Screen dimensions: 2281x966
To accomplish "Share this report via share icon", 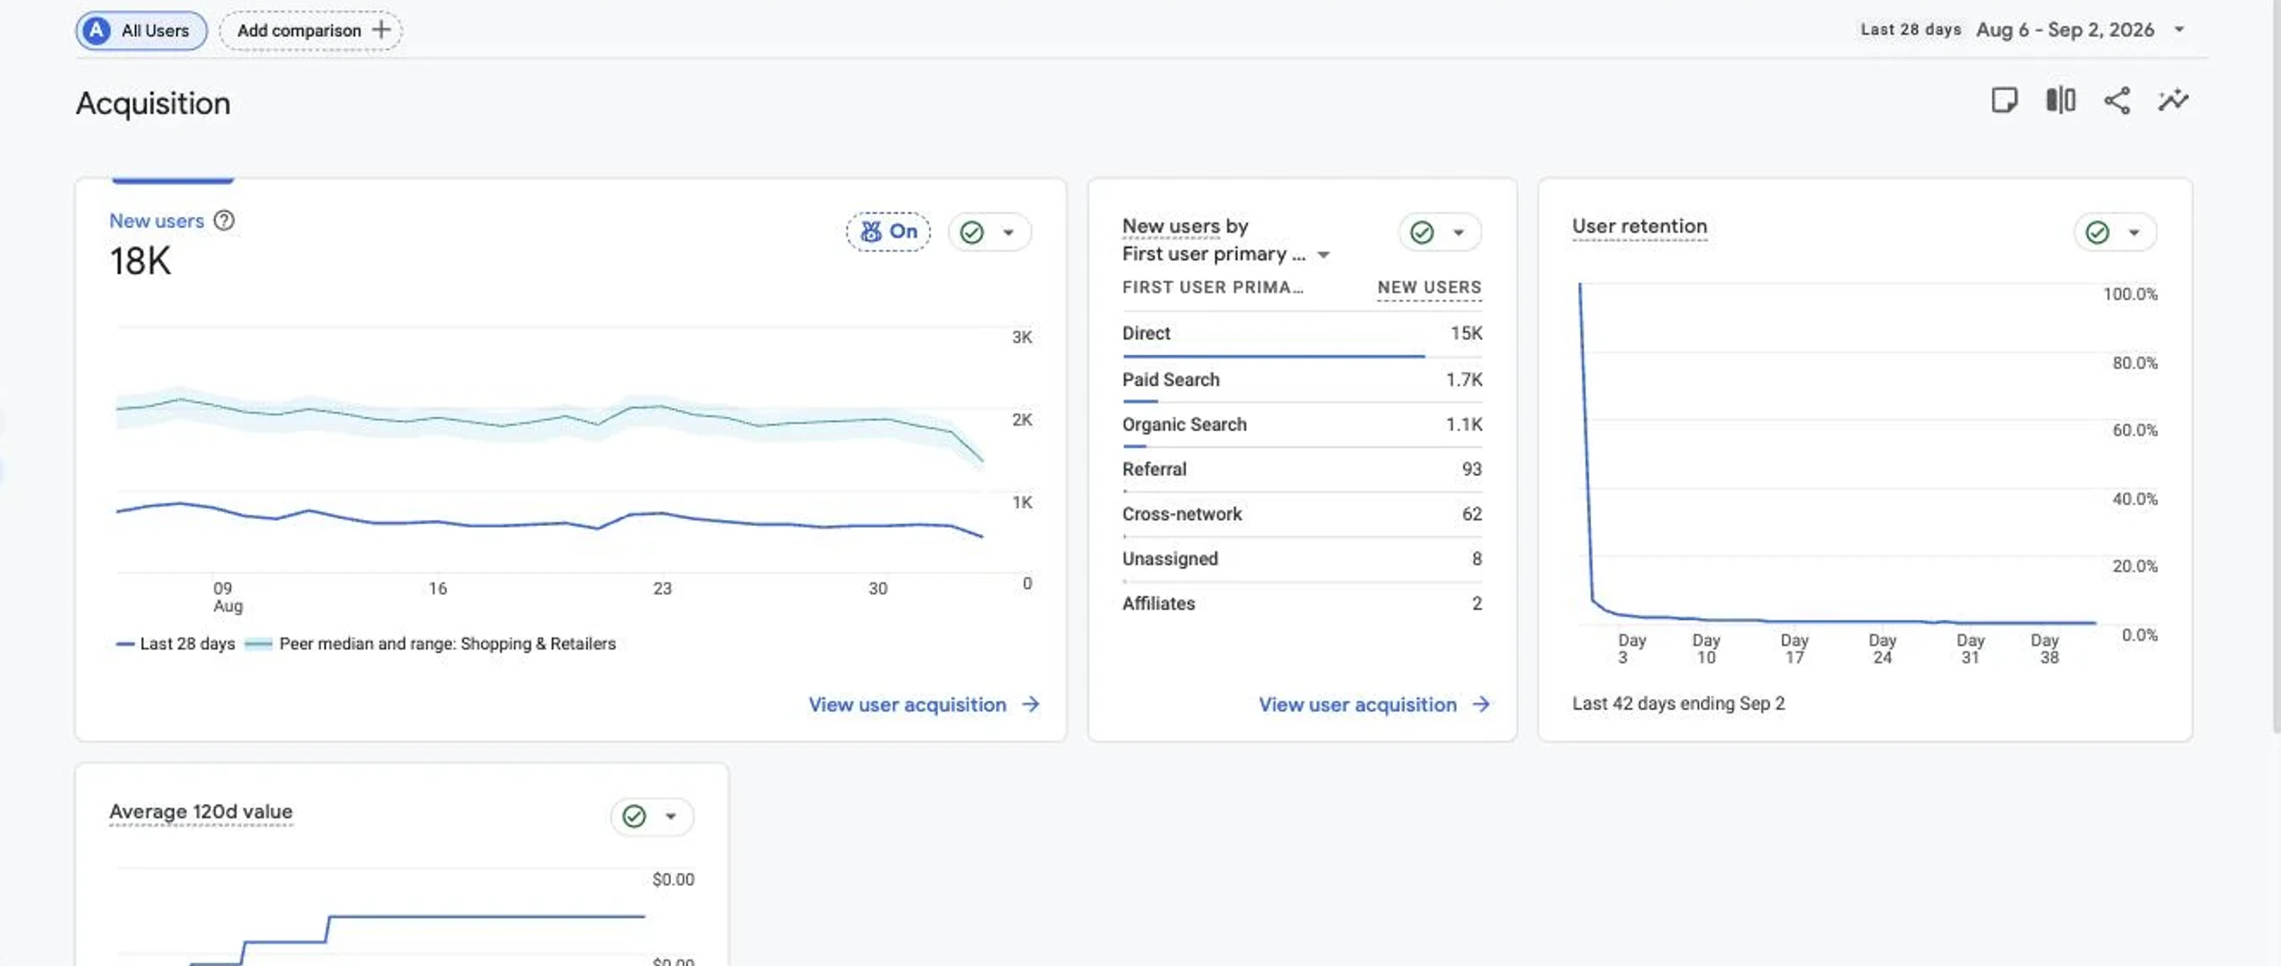I will 2116,100.
